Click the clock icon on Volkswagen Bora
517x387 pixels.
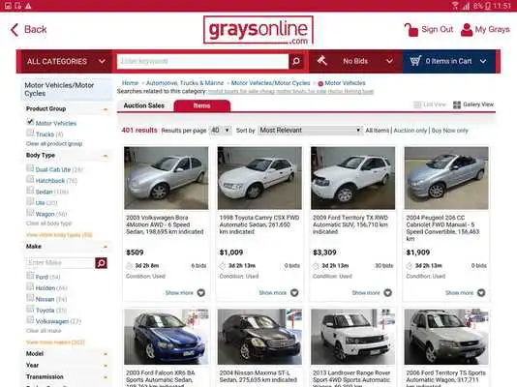click(130, 266)
